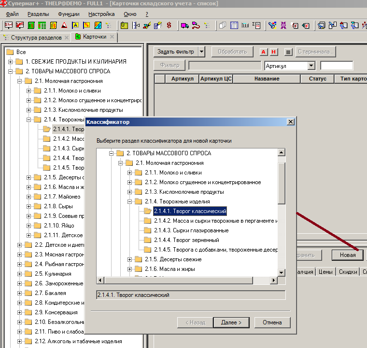The width and height of the screenshot is (367, 348).
Task: Click the ruler measurement toolbar icon
Action: (136, 25)
